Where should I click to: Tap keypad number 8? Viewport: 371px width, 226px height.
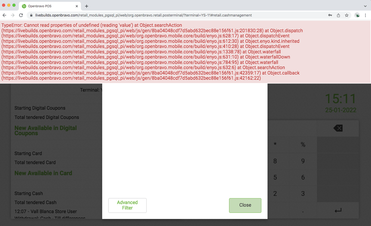275,161
